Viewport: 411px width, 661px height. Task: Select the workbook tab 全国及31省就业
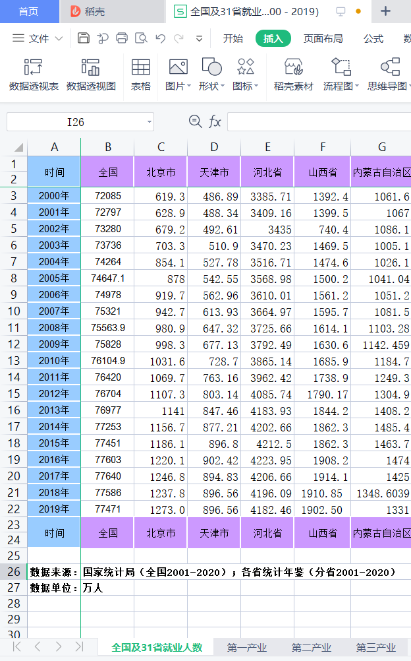pyautogui.click(x=254, y=11)
